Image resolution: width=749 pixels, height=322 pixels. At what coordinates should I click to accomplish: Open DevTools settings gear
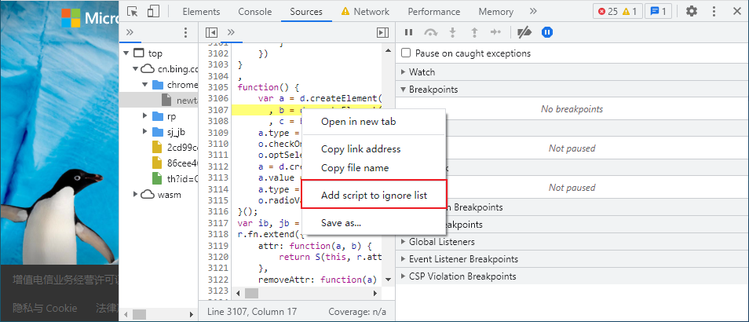point(691,12)
